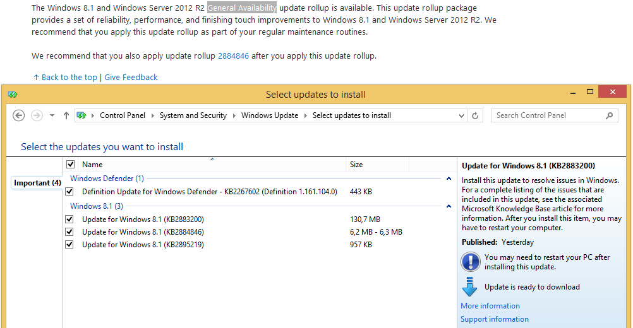The width and height of the screenshot is (633, 328).
Task: Close the Select updates to install window
Action: pyautogui.click(x=612, y=92)
